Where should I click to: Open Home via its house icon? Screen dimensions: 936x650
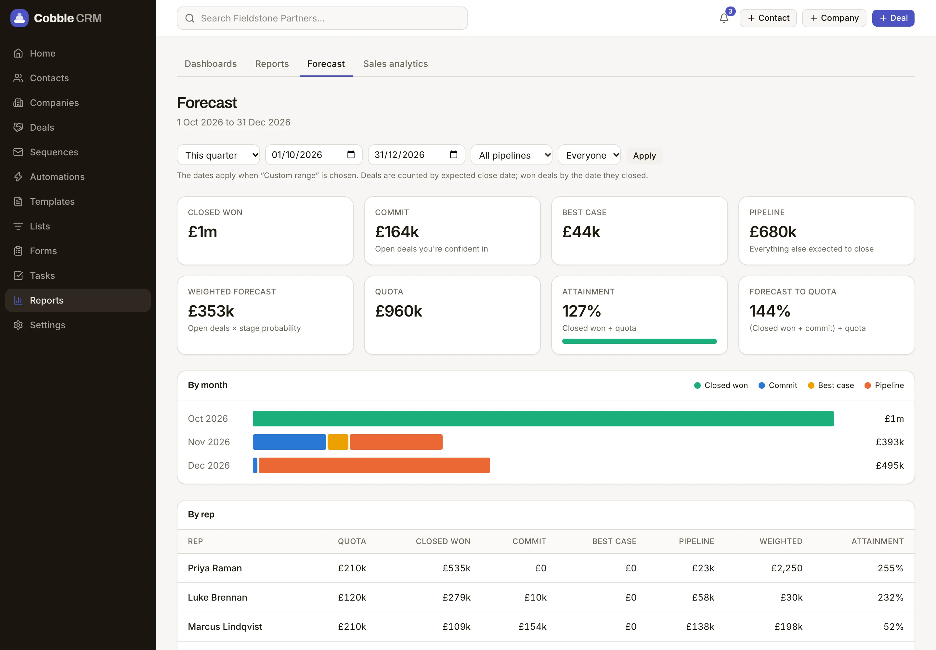point(18,53)
